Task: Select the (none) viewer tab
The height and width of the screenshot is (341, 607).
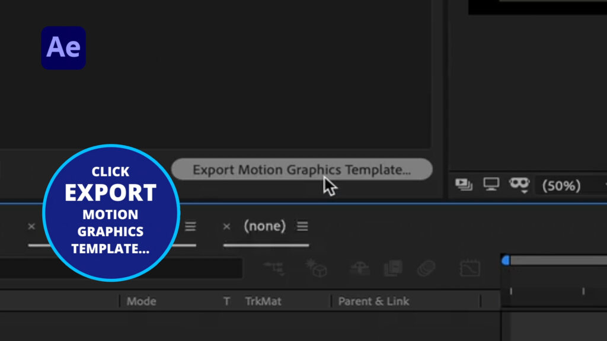Action: coord(266,226)
